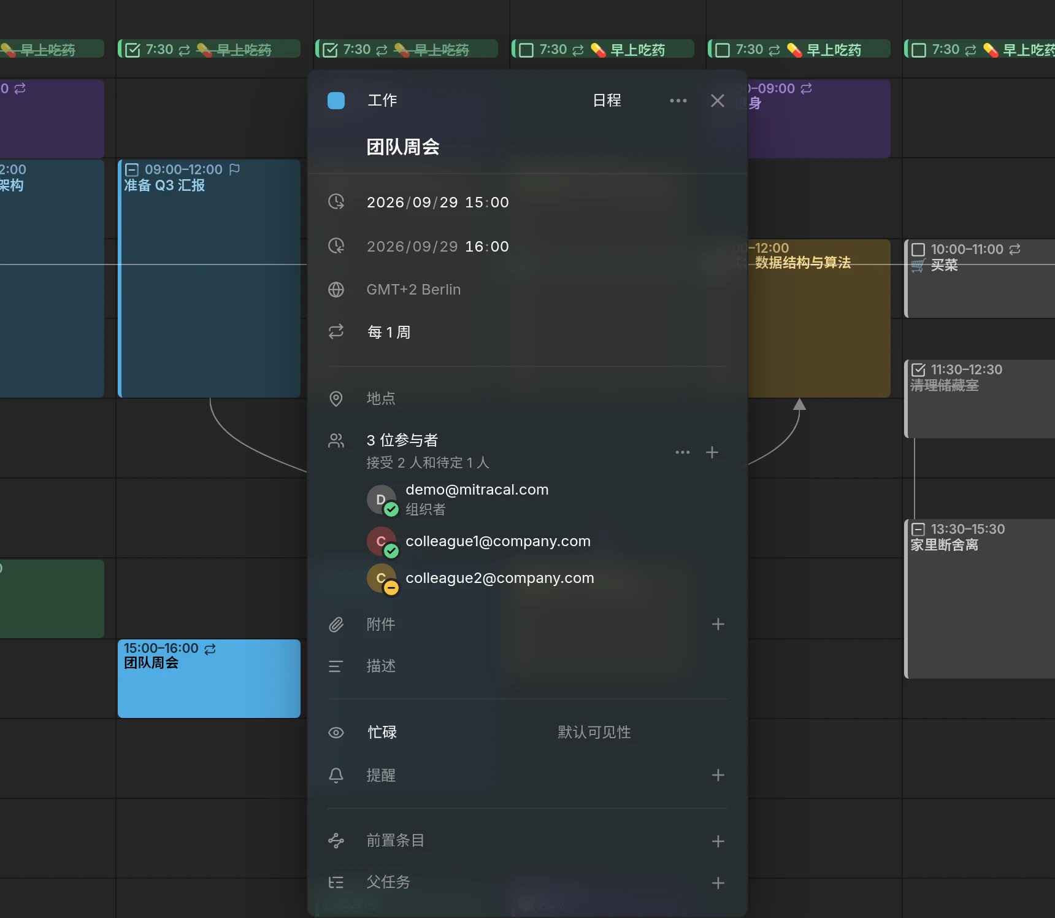Add an attachment with plus button
The height and width of the screenshot is (918, 1055).
click(x=718, y=624)
